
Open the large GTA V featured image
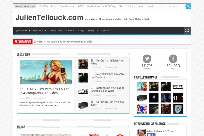click(x=46, y=72)
